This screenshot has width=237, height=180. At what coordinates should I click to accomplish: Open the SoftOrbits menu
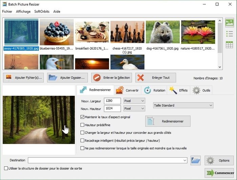point(42,12)
